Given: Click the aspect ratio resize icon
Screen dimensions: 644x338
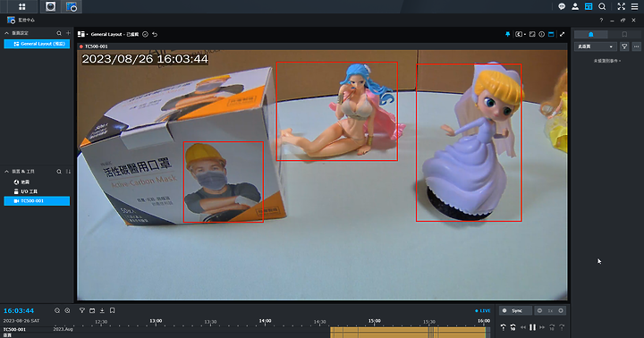Looking at the screenshot, I should (x=532, y=35).
